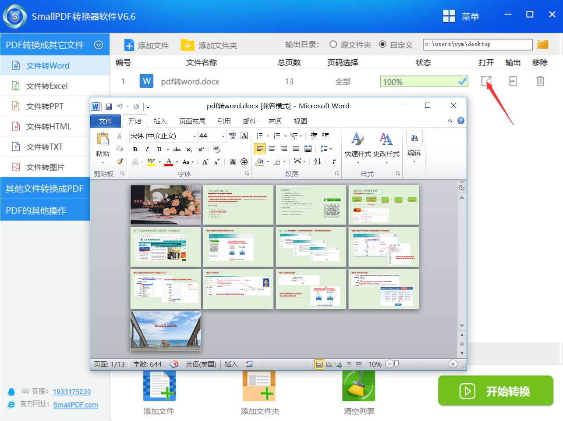Viewport: 563px width, 421px height.
Task: Open the font name dropdown 宋体
Action: click(x=195, y=136)
